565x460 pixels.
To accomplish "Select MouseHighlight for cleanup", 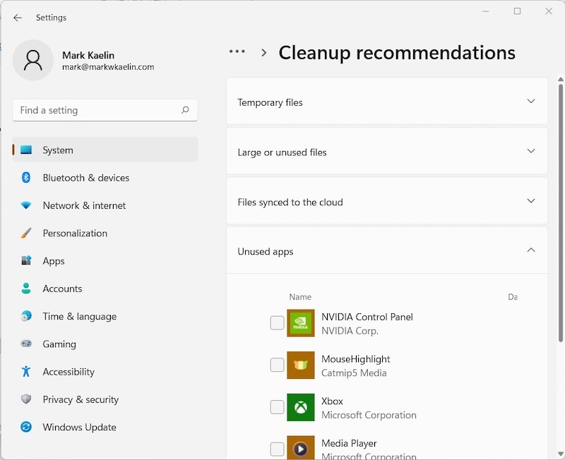I will 276,365.
